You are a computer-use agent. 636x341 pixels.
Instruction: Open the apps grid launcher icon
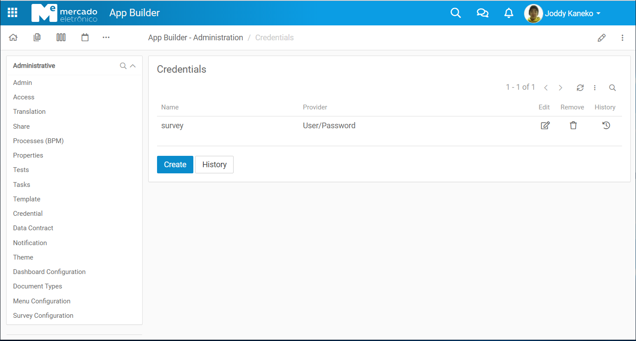(x=13, y=13)
